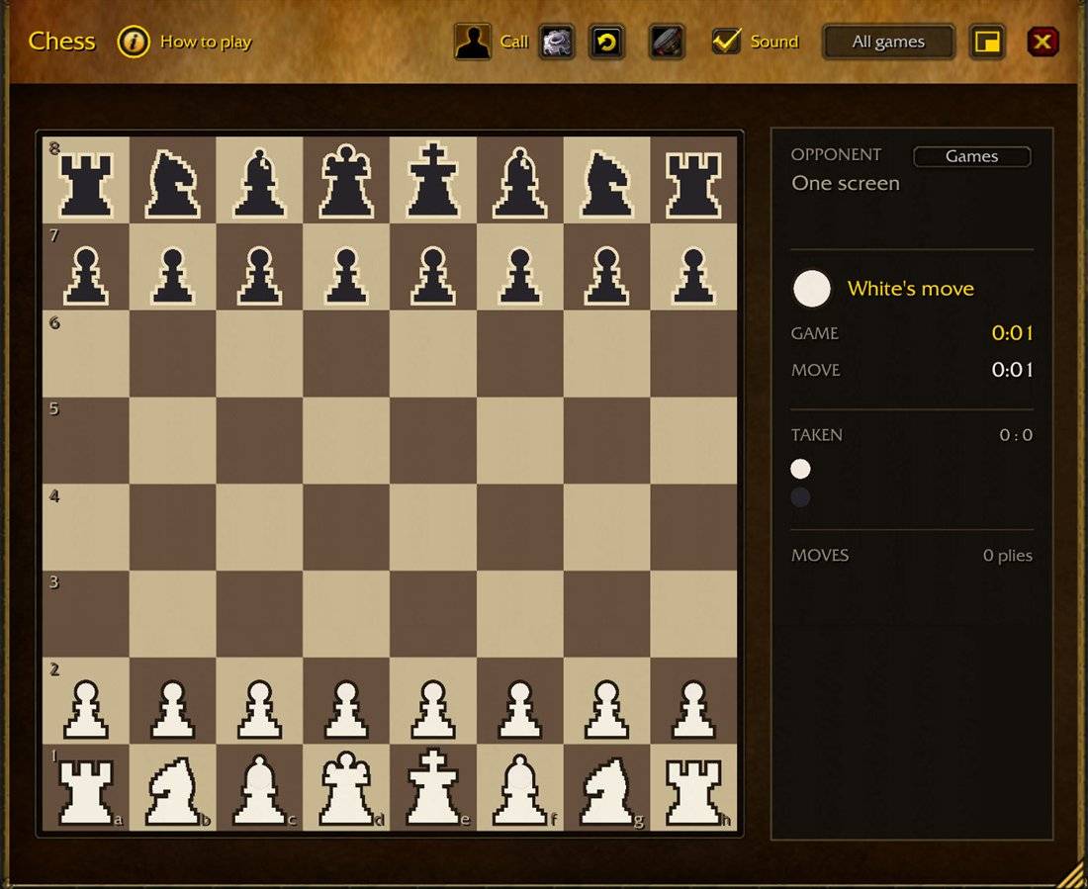Image resolution: width=1088 pixels, height=889 pixels.
Task: Close the Chess window with red X
Action: point(1043,42)
